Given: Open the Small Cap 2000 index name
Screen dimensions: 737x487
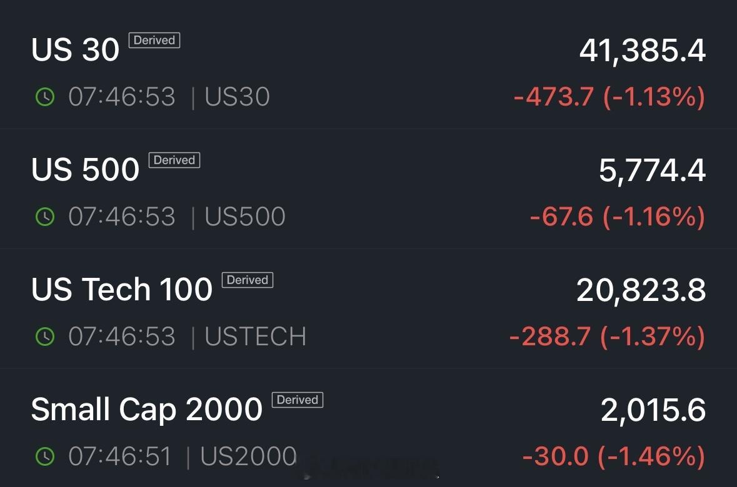Looking at the screenshot, I should click(147, 410).
